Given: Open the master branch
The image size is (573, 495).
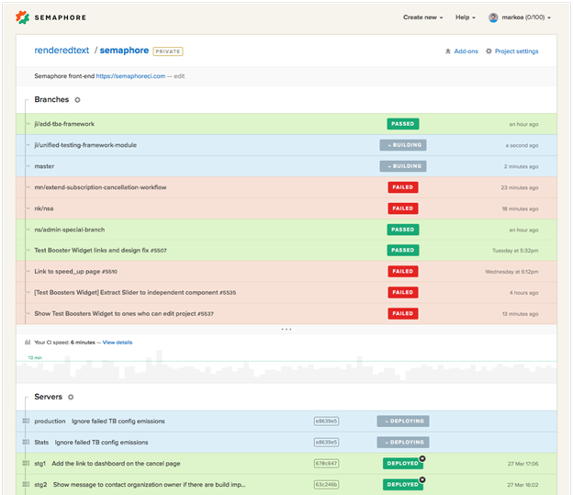Looking at the screenshot, I should coord(44,165).
